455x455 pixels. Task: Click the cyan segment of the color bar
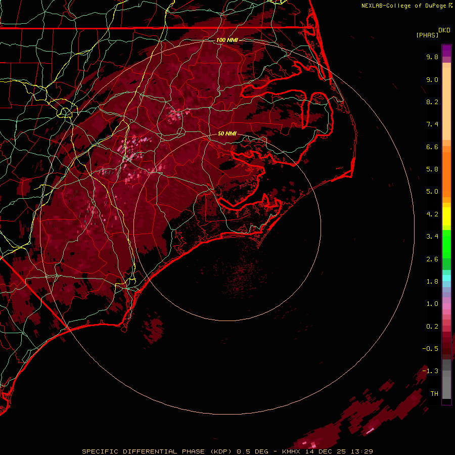coord(446,278)
